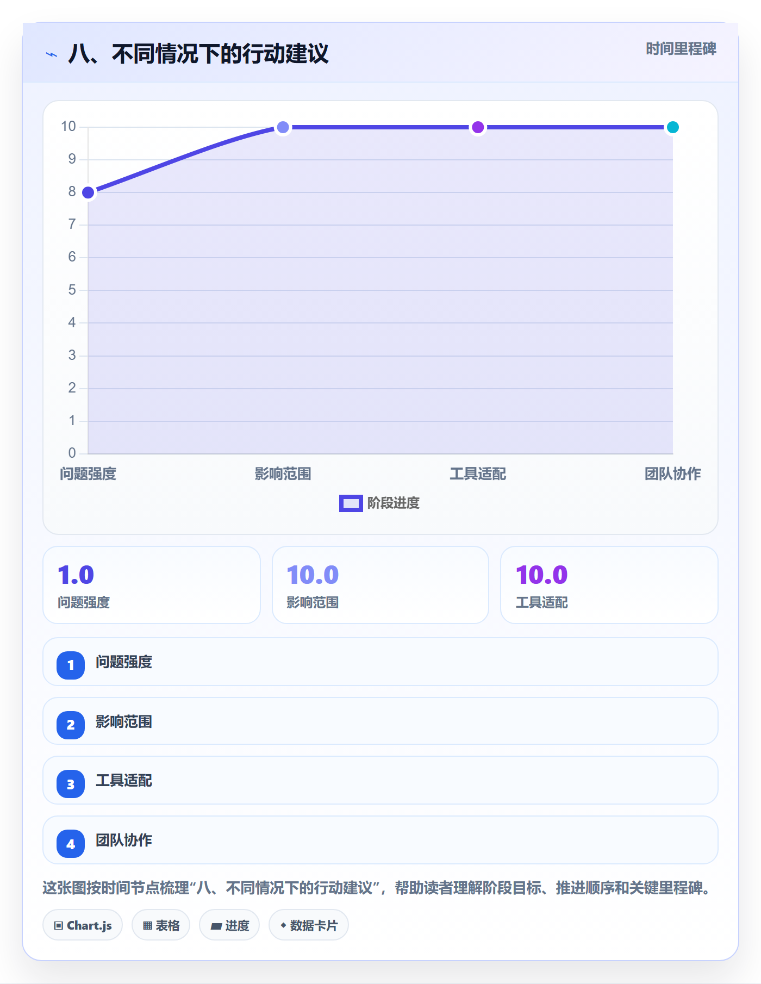Click the 工具适配 x-axis label under the chart
Viewport: 761px width, 984px height.
[478, 474]
